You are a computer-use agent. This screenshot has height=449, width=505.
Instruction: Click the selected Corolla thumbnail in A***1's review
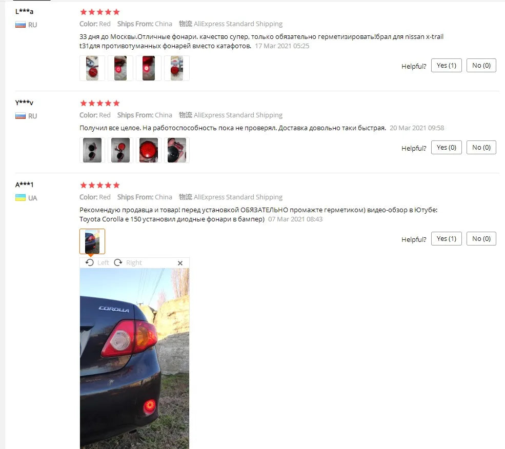[92, 241]
